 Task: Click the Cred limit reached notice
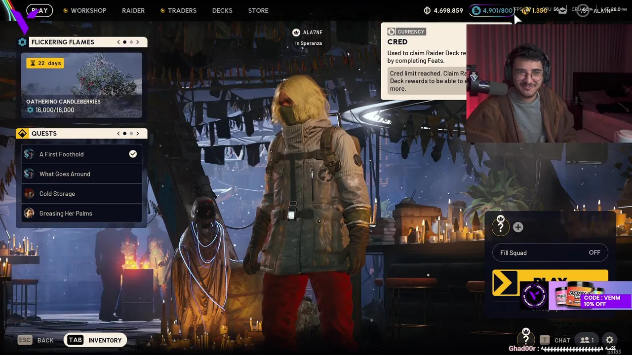427,81
